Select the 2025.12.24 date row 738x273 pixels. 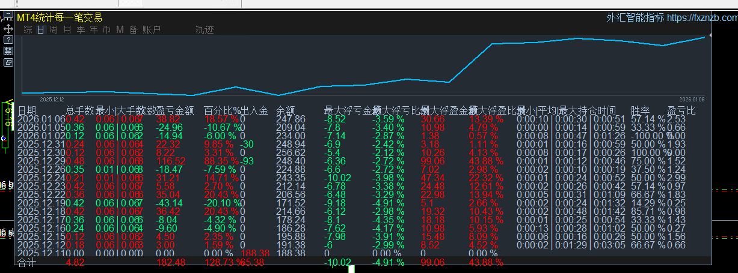coord(42,178)
